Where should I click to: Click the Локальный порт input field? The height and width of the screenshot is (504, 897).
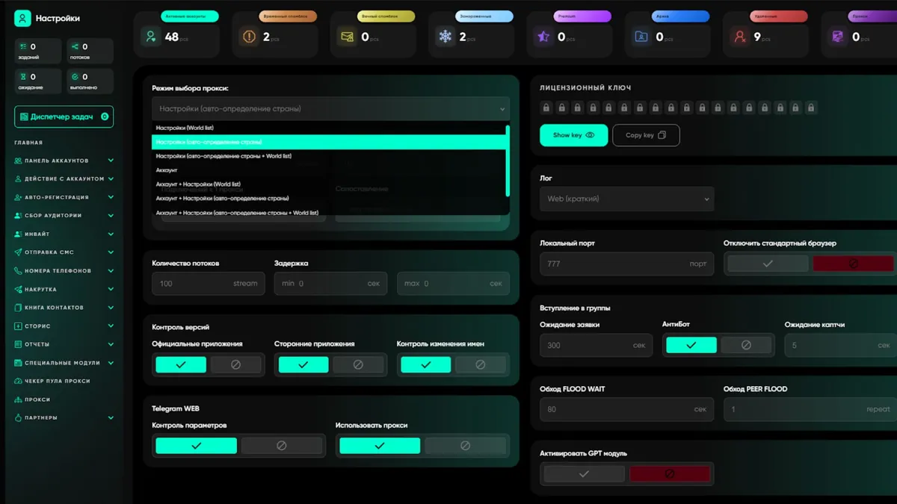(x=613, y=264)
